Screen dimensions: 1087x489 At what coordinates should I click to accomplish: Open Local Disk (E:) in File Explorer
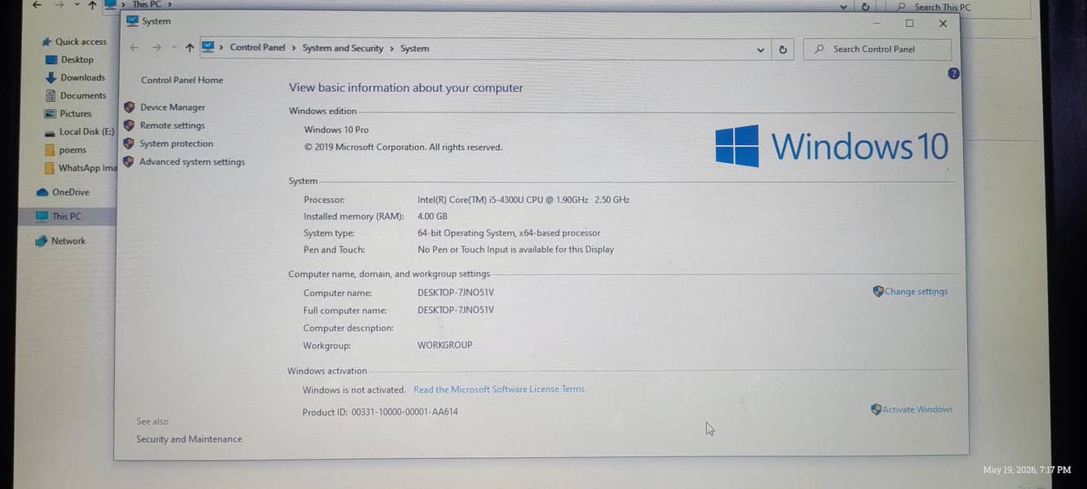(86, 132)
